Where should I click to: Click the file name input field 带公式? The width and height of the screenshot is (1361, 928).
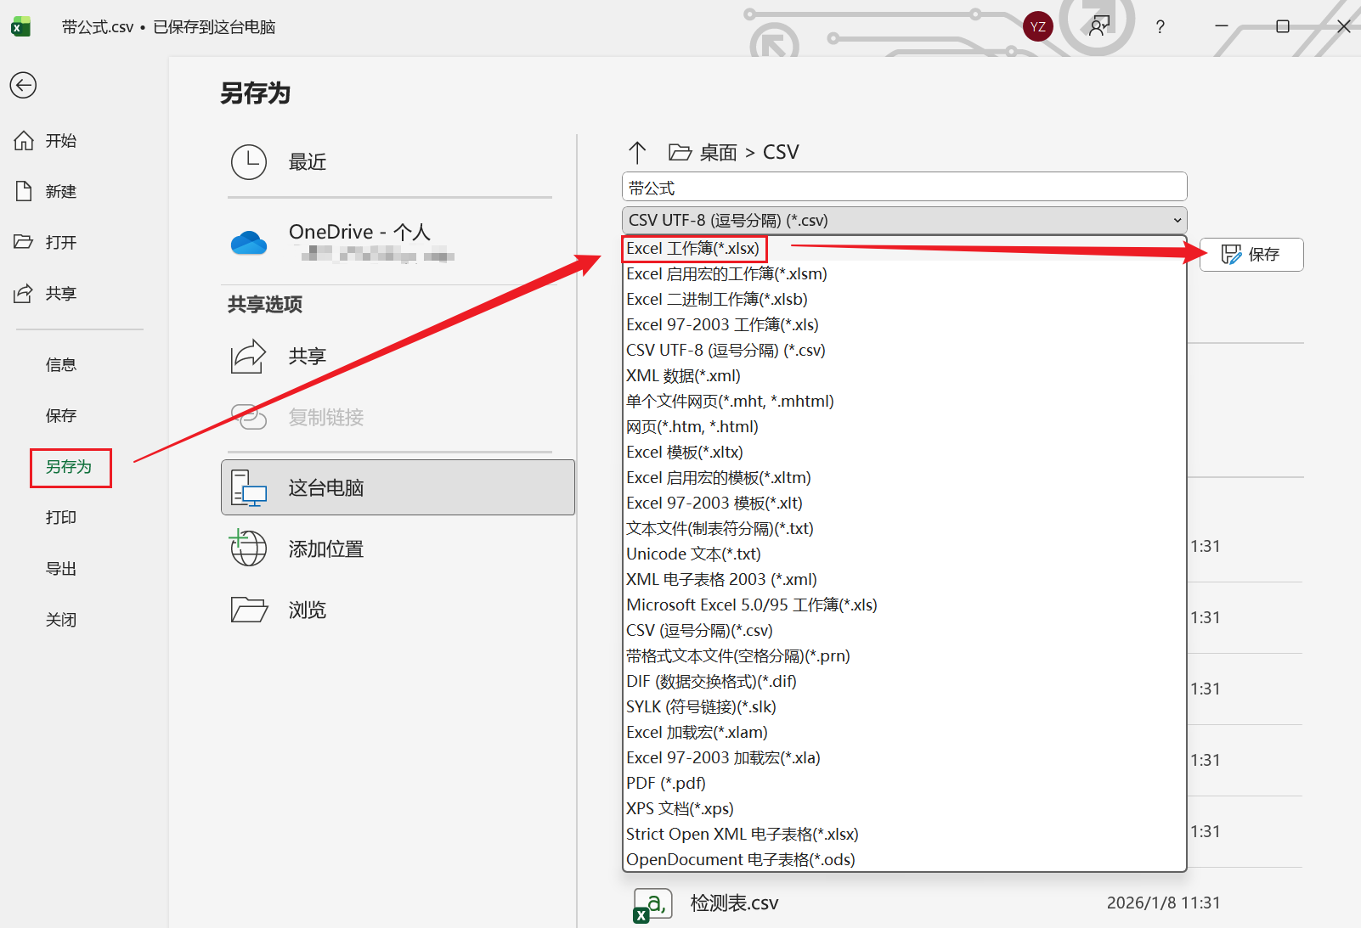pyautogui.click(x=903, y=186)
